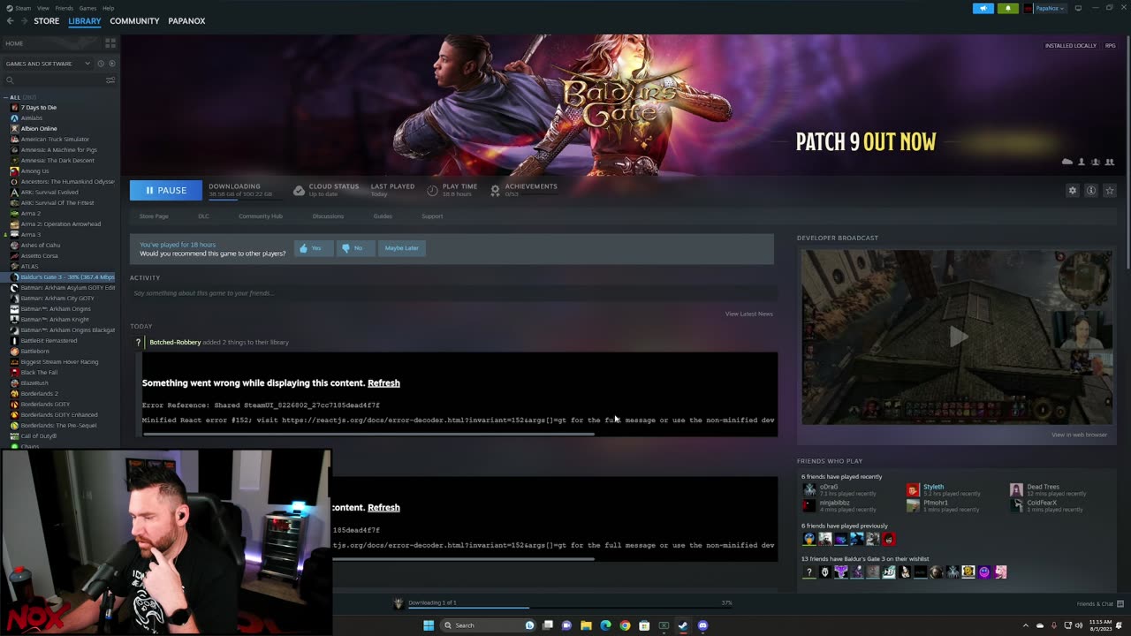The image size is (1131, 636).
Task: Select Albion Online in library list
Action: pos(39,129)
